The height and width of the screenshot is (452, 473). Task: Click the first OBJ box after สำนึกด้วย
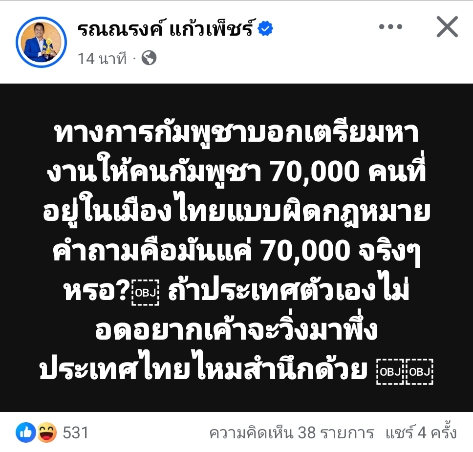[x=390, y=372]
